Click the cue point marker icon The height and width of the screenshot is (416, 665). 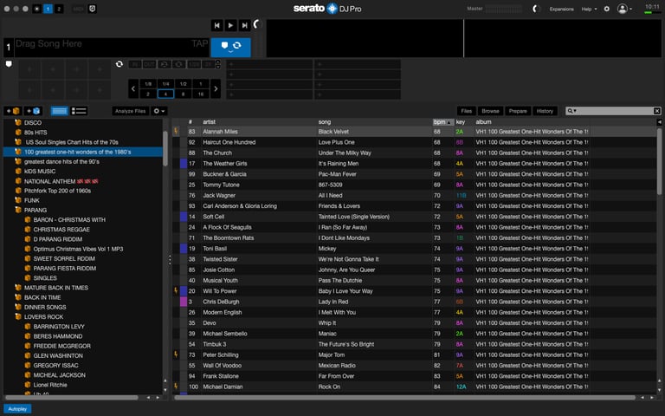(x=9, y=64)
